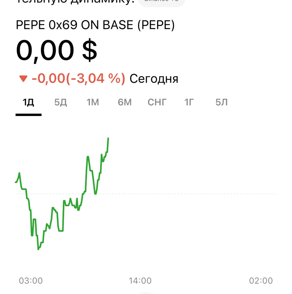Screen dimensions: 292x294
Task: Tap the 14:00 time axis label
Action: pos(140,281)
